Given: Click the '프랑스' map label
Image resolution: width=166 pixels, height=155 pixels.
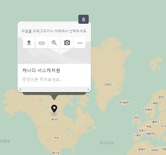Looking at the screenshot, I should tap(143, 131).
